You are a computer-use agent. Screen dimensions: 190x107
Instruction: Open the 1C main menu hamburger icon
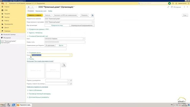point(6,3)
